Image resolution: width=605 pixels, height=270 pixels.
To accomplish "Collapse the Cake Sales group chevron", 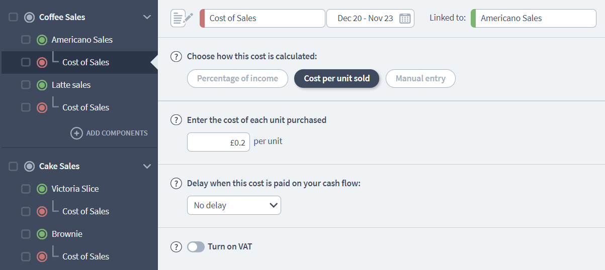I will pyautogui.click(x=147, y=166).
